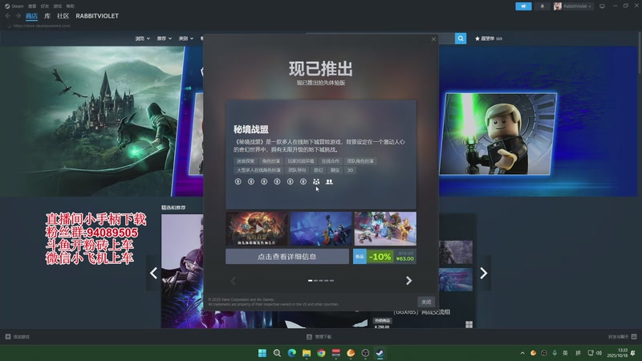The width and height of the screenshot is (642, 361).
Task: Open OBS Studio from taskbar
Action: pyautogui.click(x=366, y=353)
